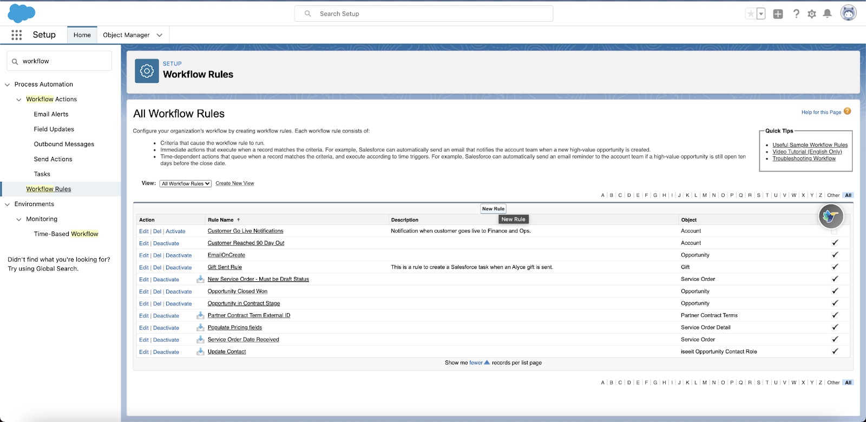Open Troubleshooting Workflow link
Screen dimensions: 866x422
(804, 159)
